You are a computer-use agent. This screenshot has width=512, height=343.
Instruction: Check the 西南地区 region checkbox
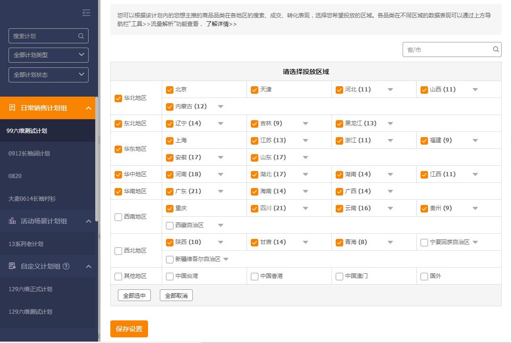click(118, 217)
